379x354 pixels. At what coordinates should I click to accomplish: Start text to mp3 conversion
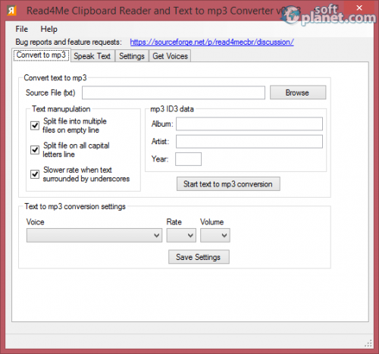228,184
